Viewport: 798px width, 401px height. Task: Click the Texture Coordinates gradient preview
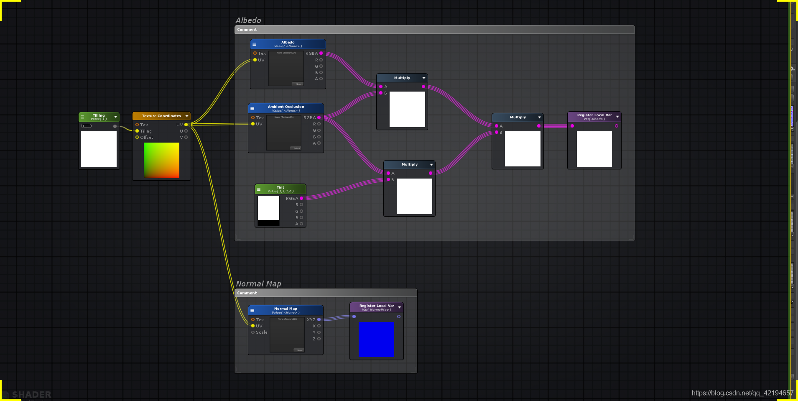coord(161,160)
